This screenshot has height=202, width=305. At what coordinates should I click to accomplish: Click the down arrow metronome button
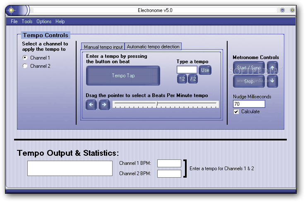click(272, 81)
